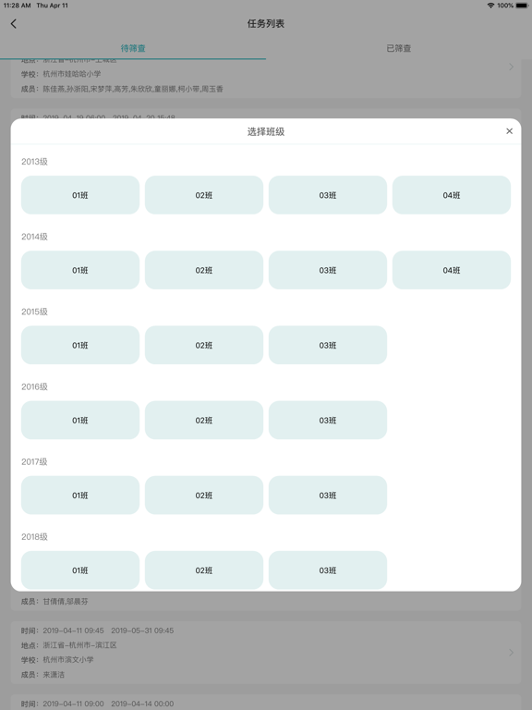532x710 pixels.
Task: Click the 2016级 group heading
Action: (x=34, y=386)
